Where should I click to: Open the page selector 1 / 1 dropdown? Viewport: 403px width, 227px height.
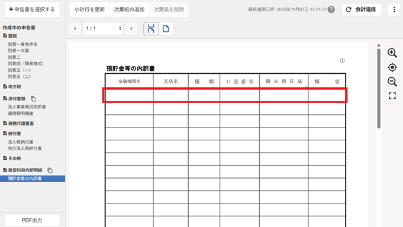point(103,28)
